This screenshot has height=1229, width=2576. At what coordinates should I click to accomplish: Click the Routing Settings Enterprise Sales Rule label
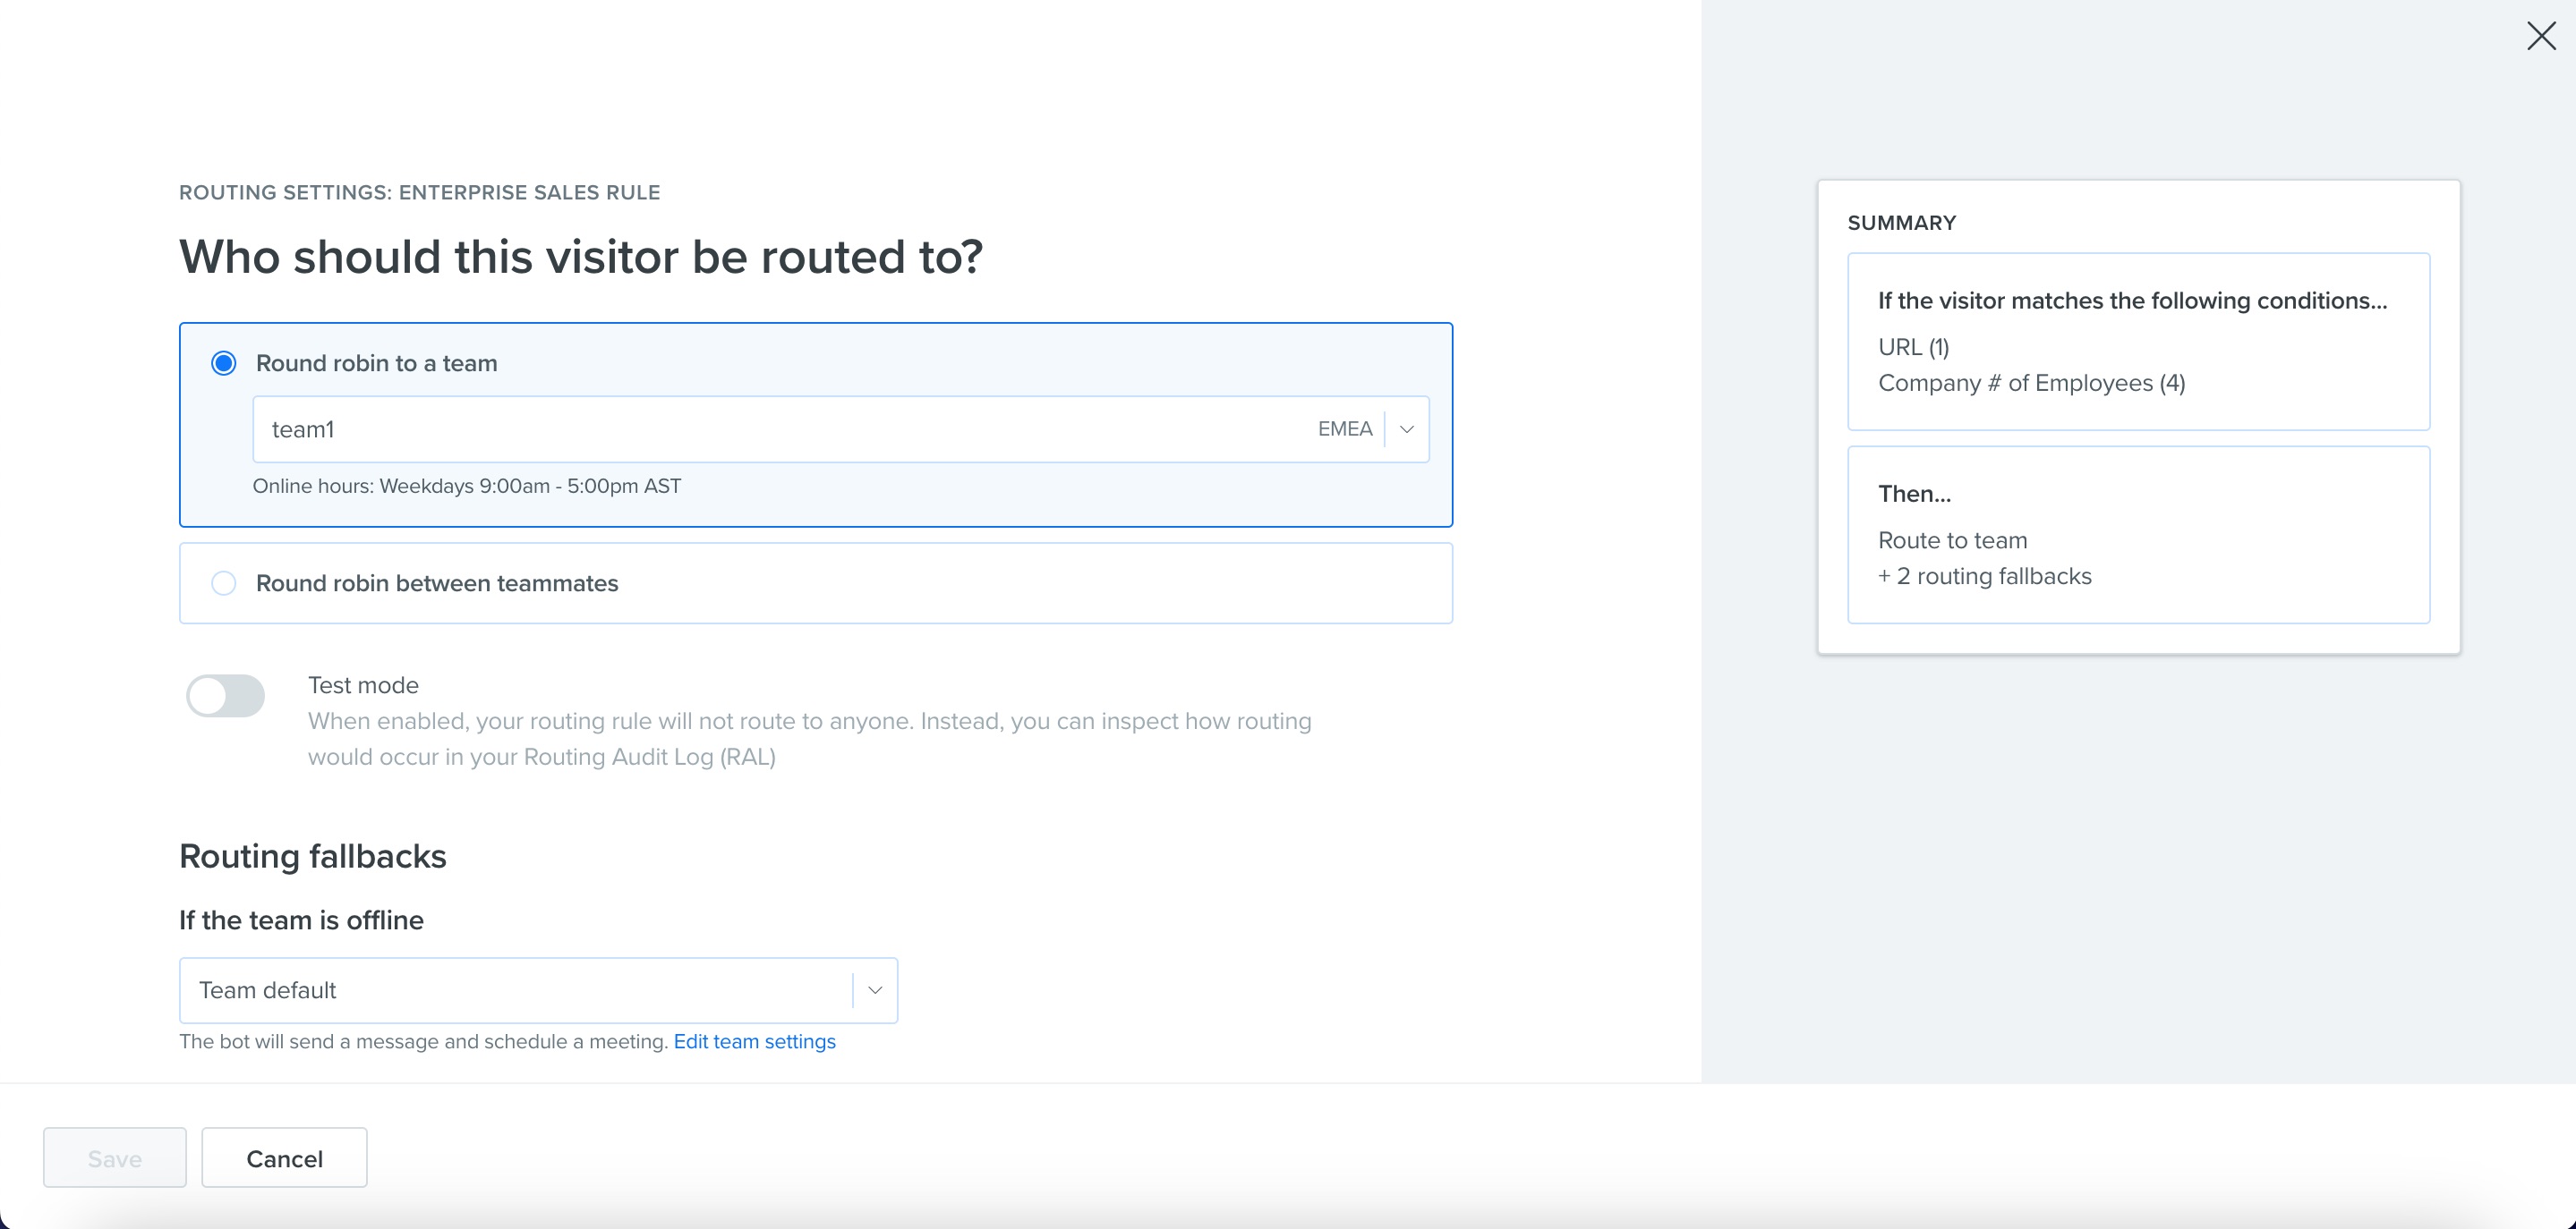click(420, 193)
